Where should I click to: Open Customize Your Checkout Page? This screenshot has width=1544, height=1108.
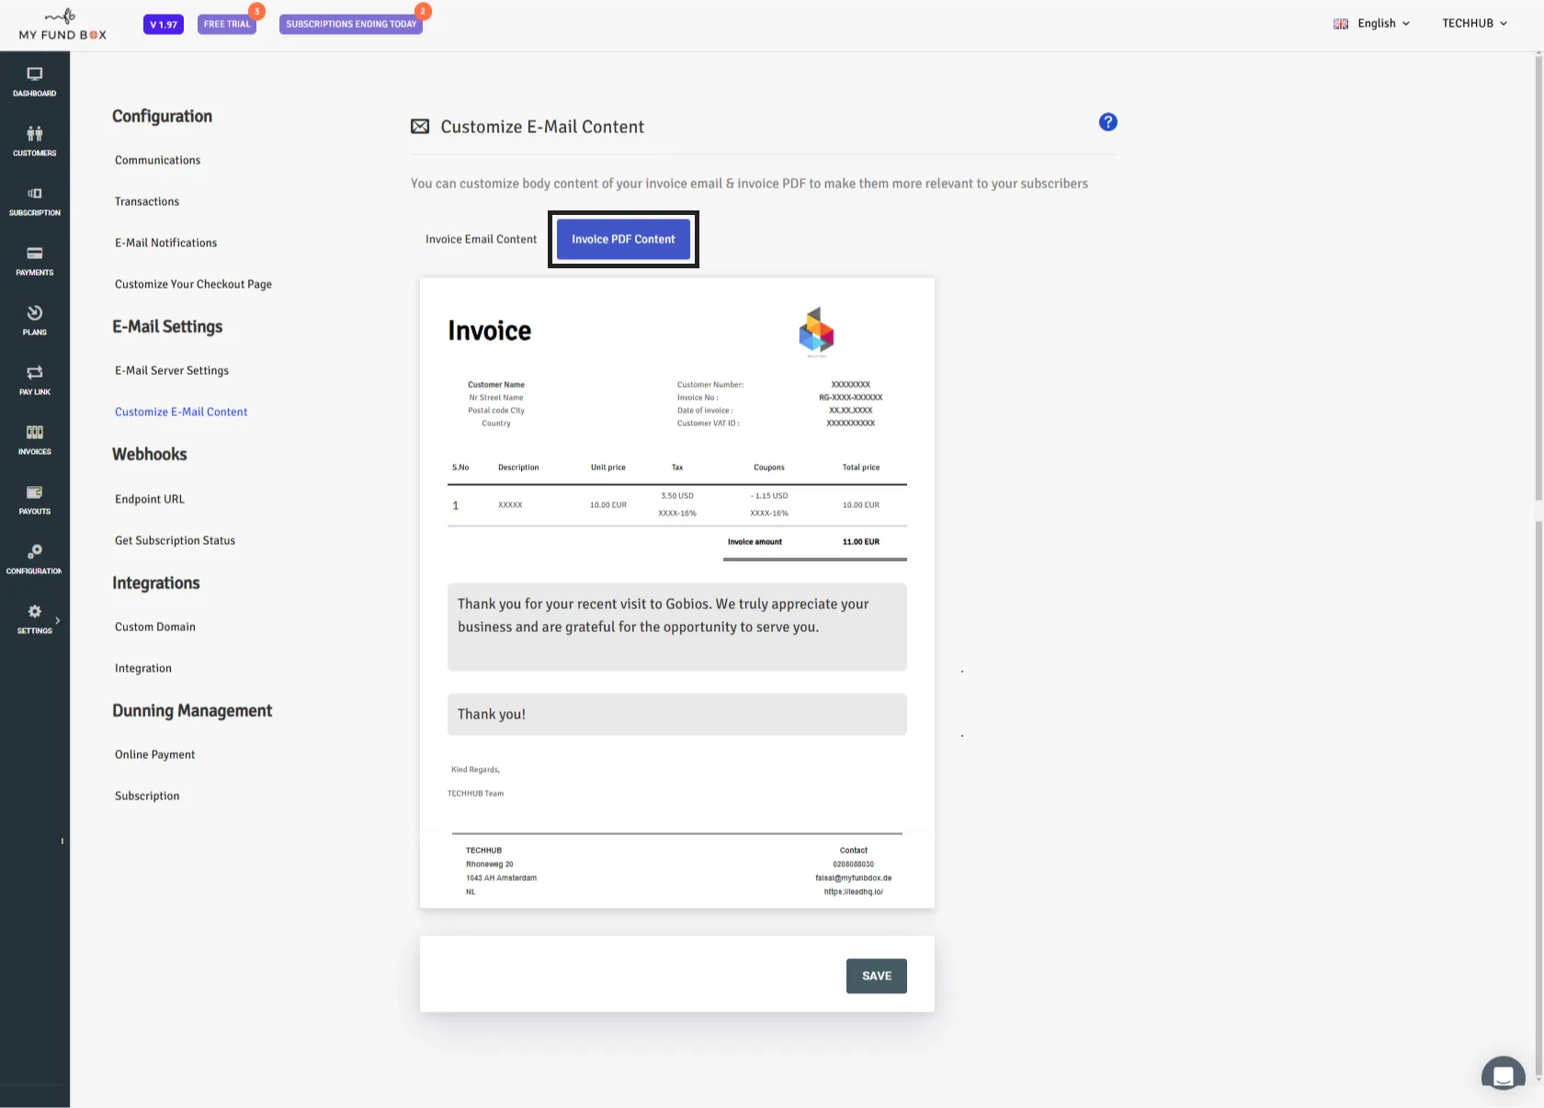pos(193,284)
